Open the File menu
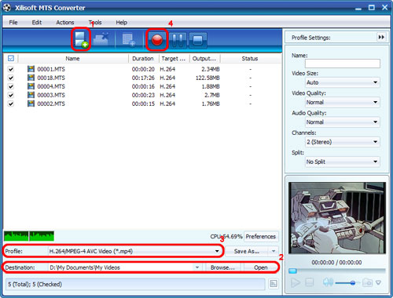The image size is (393, 298). point(13,23)
